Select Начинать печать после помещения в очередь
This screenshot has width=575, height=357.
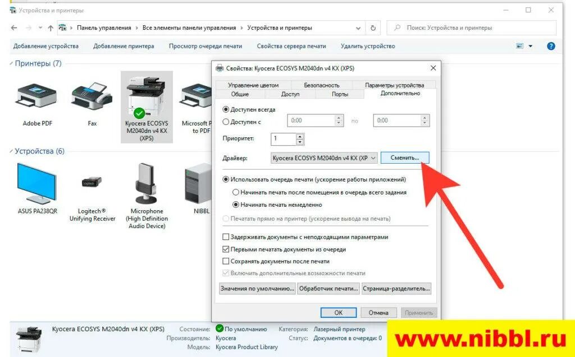pyautogui.click(x=236, y=192)
